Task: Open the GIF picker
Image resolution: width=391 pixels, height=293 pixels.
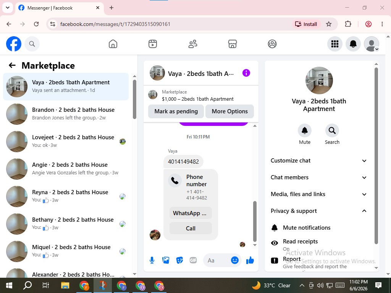Action: coord(193,260)
